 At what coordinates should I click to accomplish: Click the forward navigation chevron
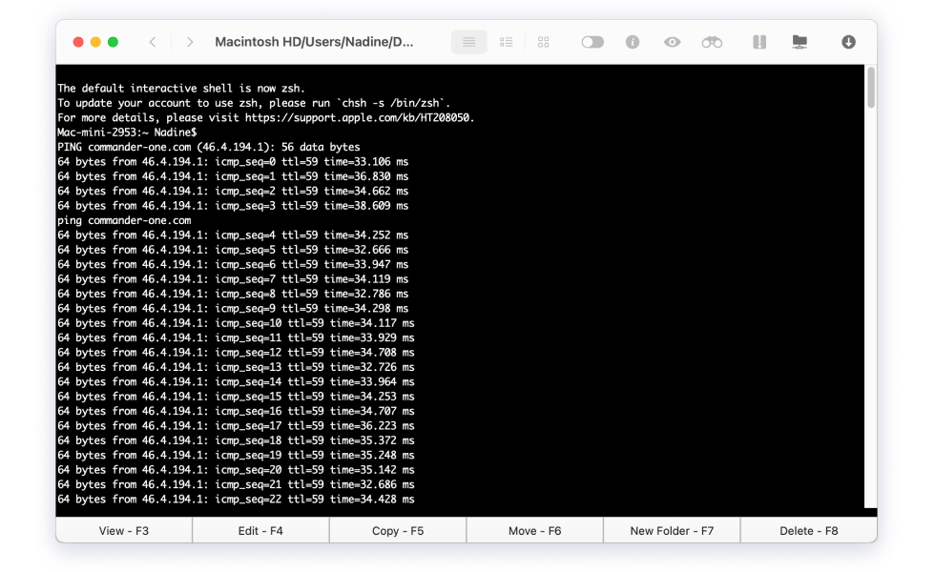pyautogui.click(x=190, y=42)
